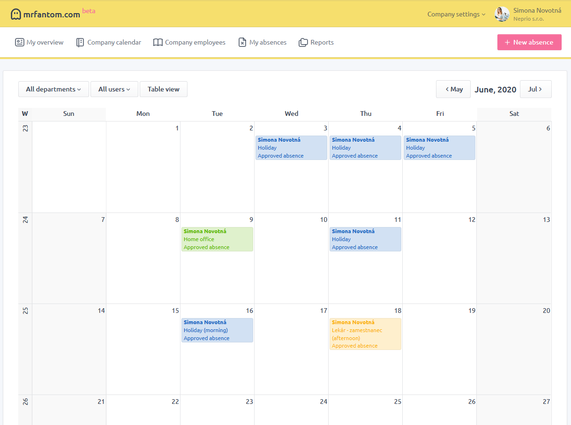Click the week number 25 label
The width and height of the screenshot is (571, 425).
(x=25, y=311)
